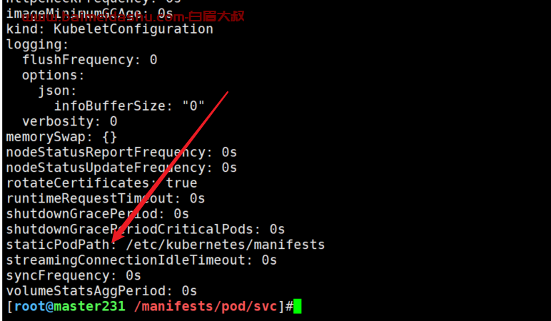Click the /manifests/pod/svc path in prompt

(206, 307)
